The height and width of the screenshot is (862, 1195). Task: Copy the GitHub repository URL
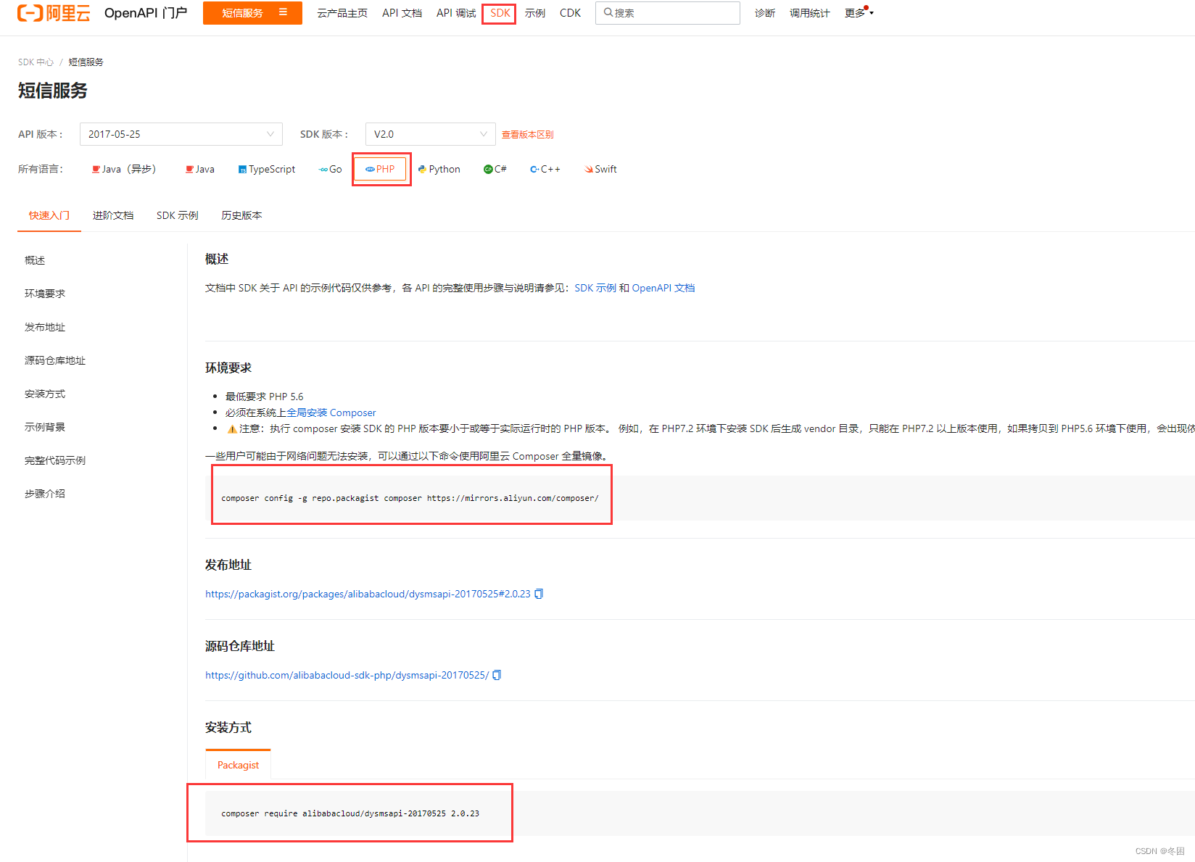497,674
